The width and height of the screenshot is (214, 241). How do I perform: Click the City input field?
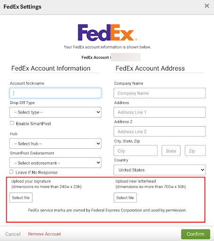click(x=136, y=151)
